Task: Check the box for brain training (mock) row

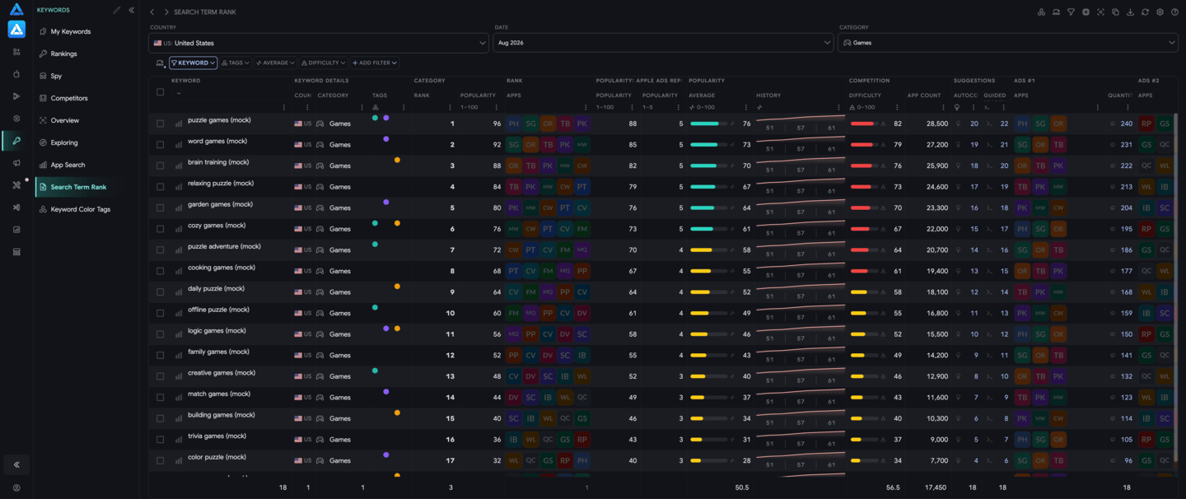Action: pos(160,166)
